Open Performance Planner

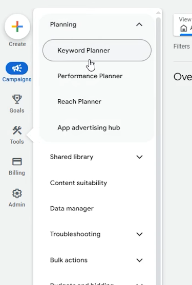90,76
